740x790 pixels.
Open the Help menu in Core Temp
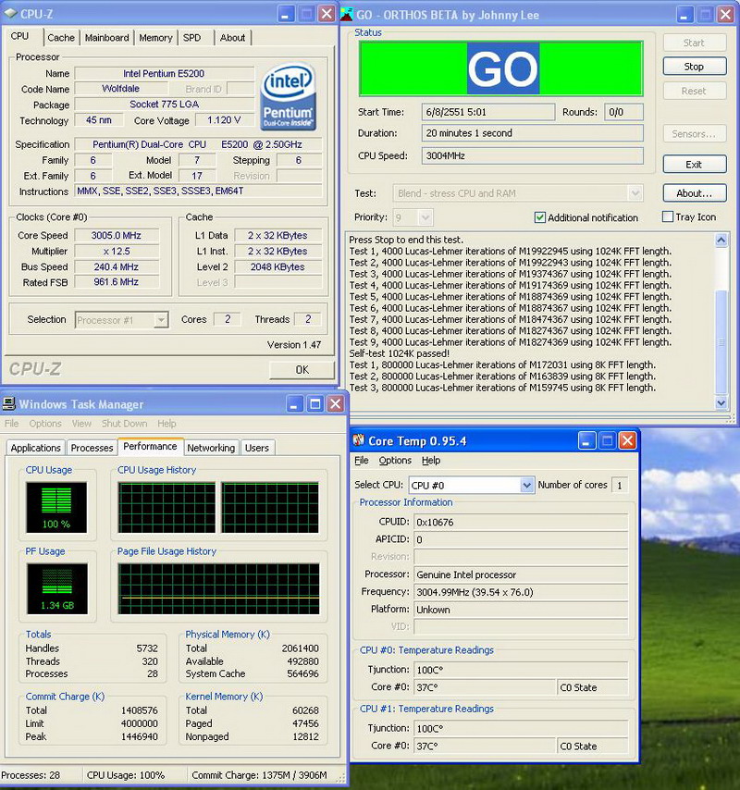(431, 461)
